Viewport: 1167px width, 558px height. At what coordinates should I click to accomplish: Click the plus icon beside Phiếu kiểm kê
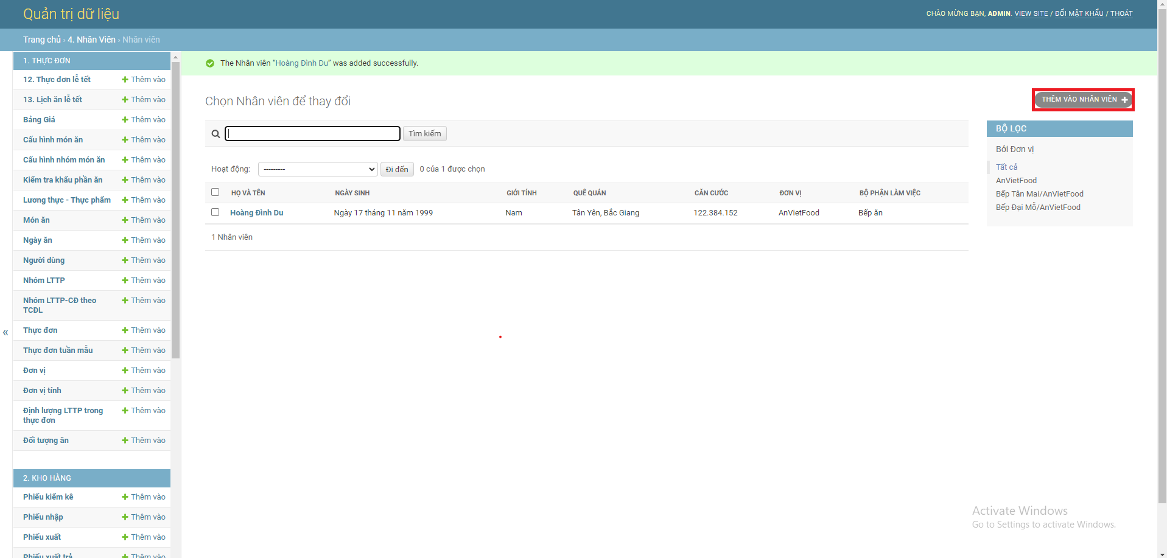125,497
